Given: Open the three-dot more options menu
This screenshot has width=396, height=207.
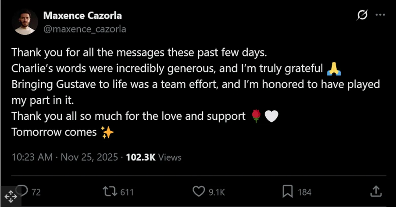Looking at the screenshot, I should tap(380, 15).
